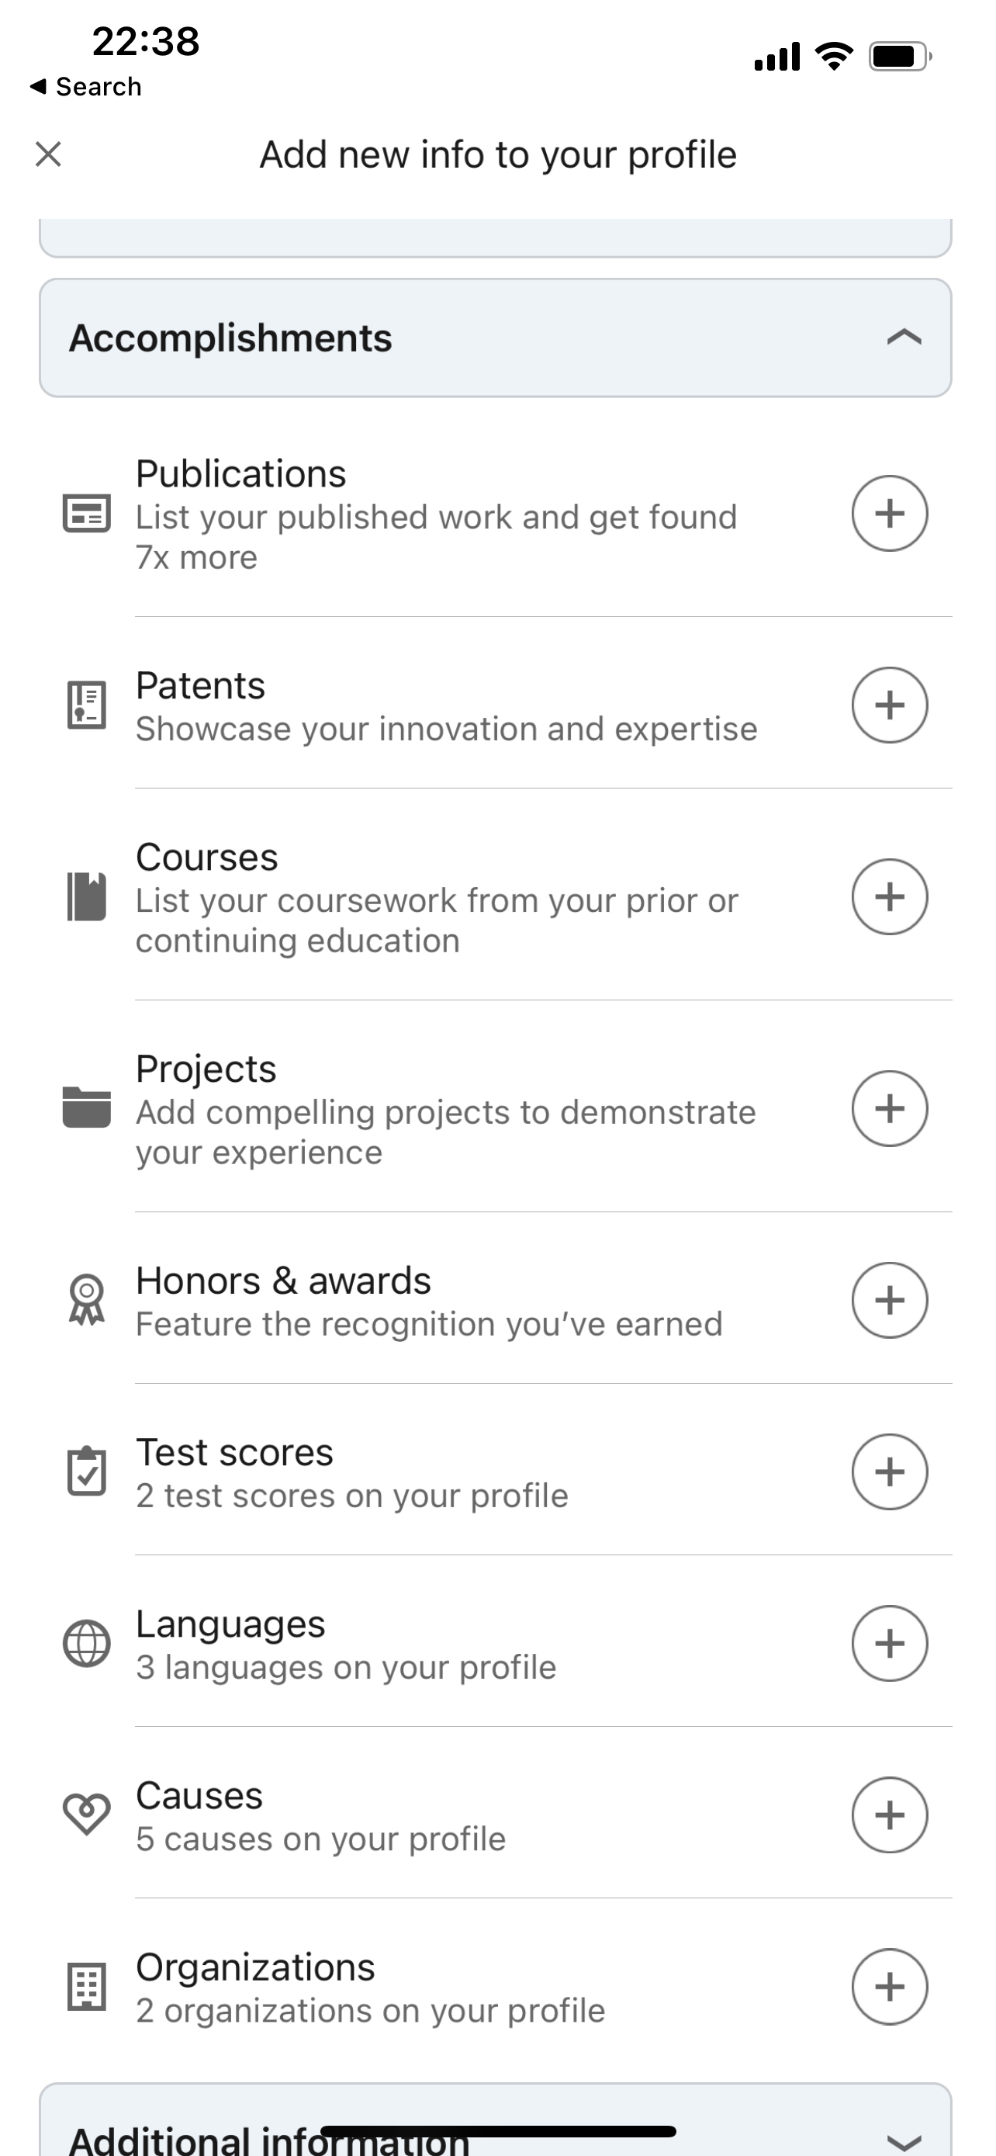
Task: Expand the Additional information section
Action: point(495,2120)
